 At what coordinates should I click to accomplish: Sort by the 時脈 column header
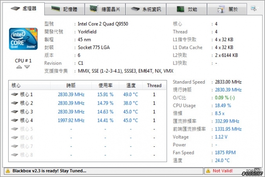coord(71,85)
